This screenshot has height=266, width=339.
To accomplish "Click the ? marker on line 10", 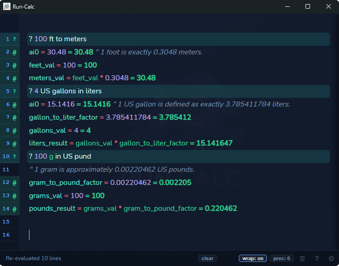I will [x=15, y=156].
